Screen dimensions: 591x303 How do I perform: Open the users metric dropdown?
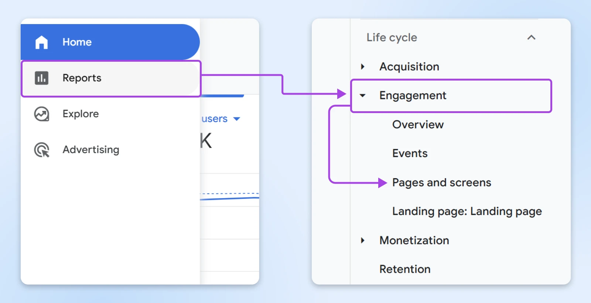(x=237, y=119)
